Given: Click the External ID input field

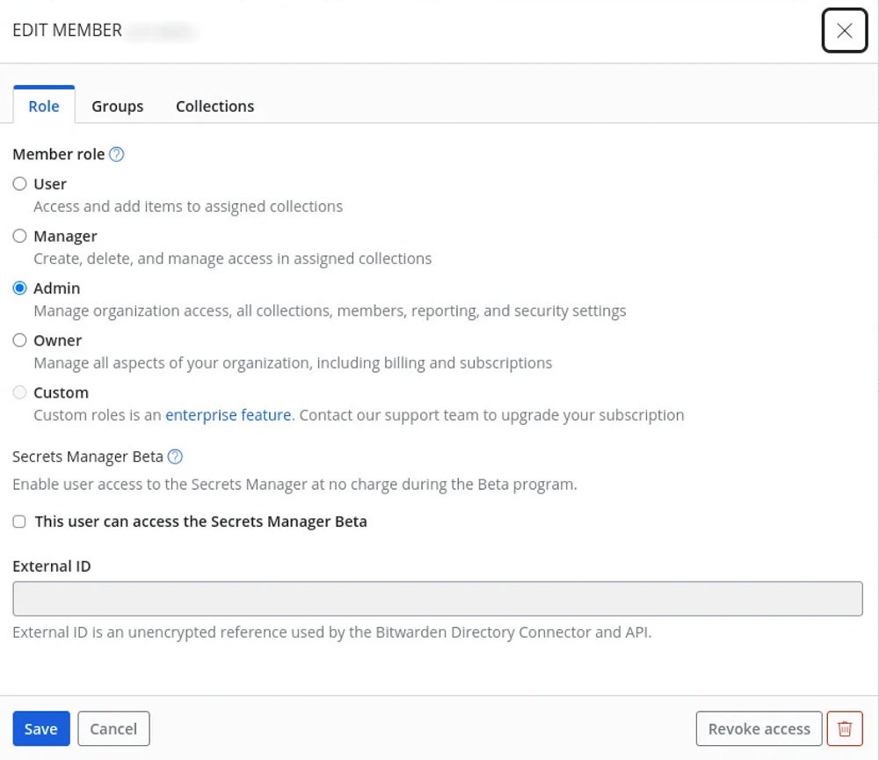Looking at the screenshot, I should (438, 598).
